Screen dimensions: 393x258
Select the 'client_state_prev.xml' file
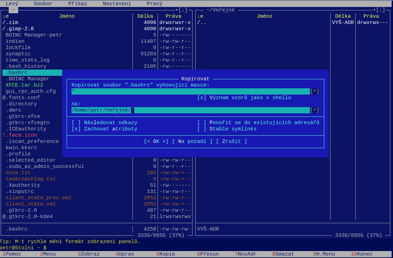(x=97, y=197)
